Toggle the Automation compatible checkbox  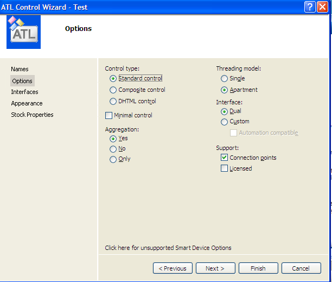click(233, 133)
